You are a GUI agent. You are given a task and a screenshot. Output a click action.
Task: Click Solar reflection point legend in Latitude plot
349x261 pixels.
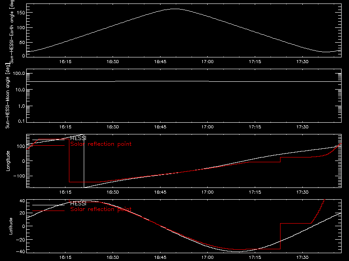[101, 209]
